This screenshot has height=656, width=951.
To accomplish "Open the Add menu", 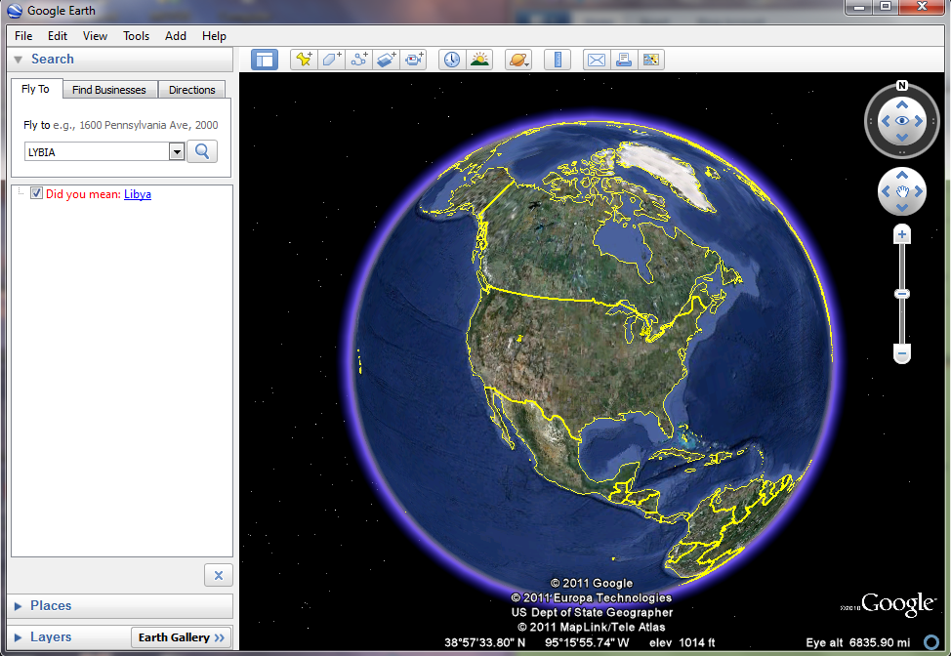I will 176,36.
